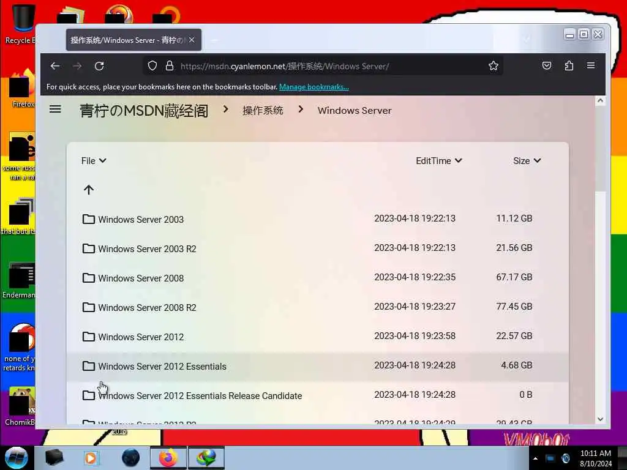
Task: Click the up-arrow parent directory icon
Action: click(x=89, y=190)
